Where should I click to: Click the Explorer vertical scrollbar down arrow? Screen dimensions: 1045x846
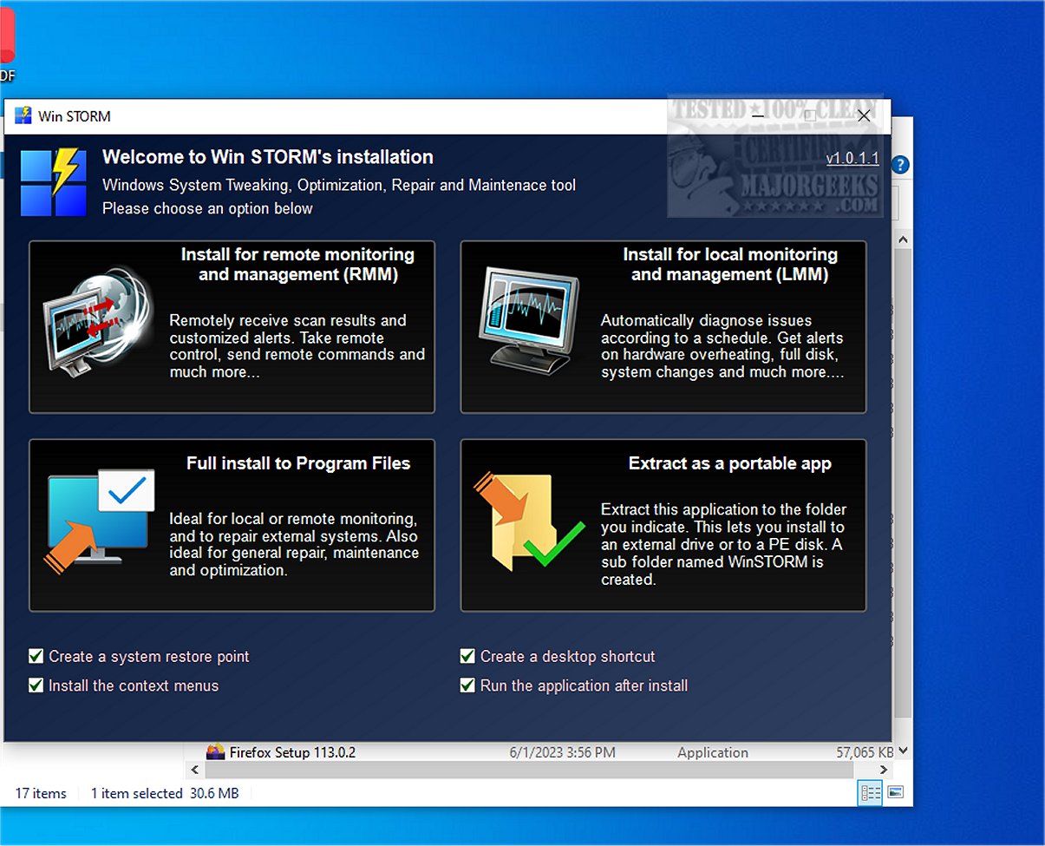(x=903, y=751)
